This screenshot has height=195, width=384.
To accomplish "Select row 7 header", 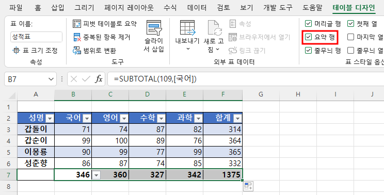I will coord(9,175).
